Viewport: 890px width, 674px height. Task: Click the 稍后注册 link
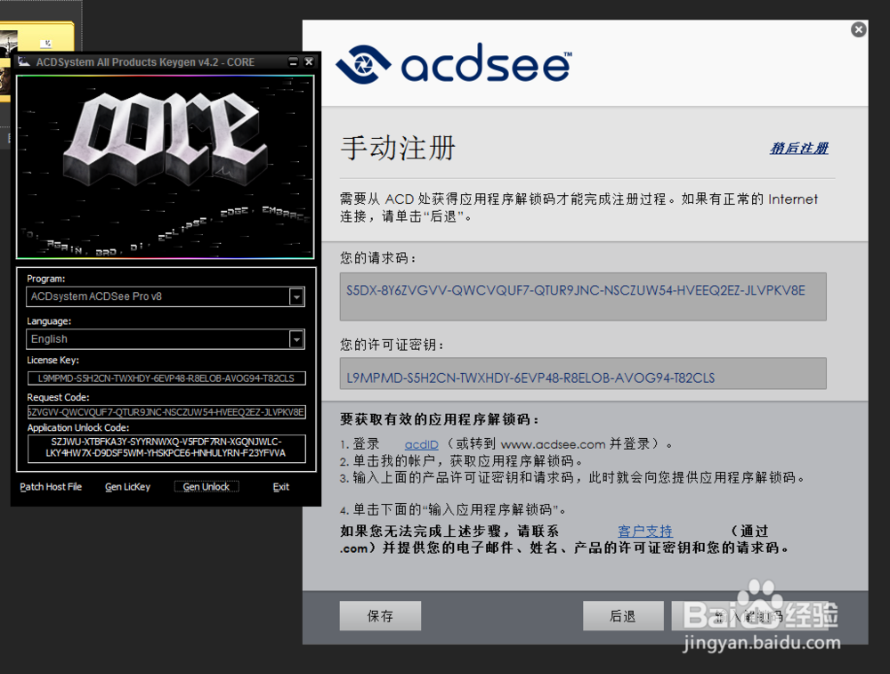[x=798, y=148]
